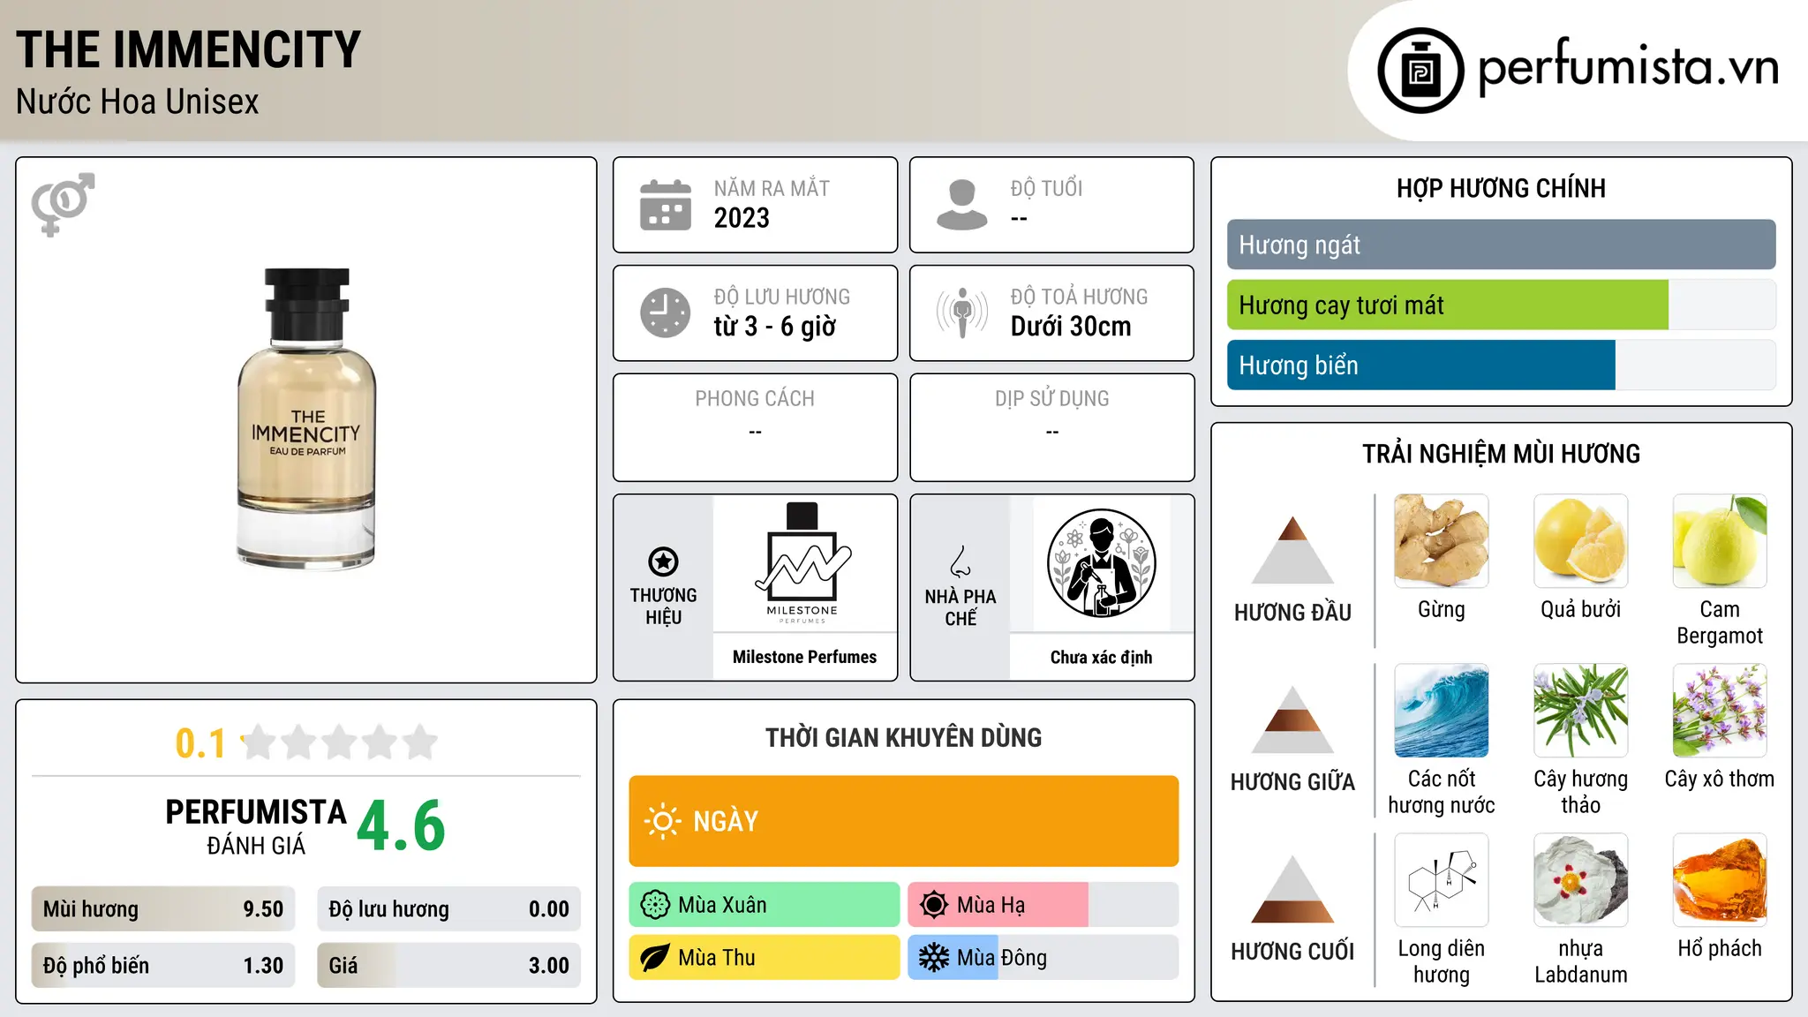The image size is (1808, 1017).
Task: Click the 'Dưới 30cm' sillage value
Action: (1071, 327)
